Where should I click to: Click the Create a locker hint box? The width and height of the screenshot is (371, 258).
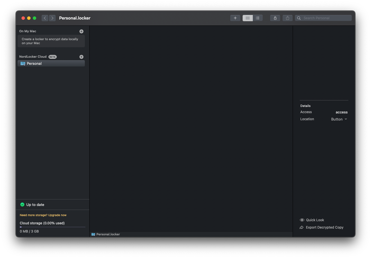[51, 41]
